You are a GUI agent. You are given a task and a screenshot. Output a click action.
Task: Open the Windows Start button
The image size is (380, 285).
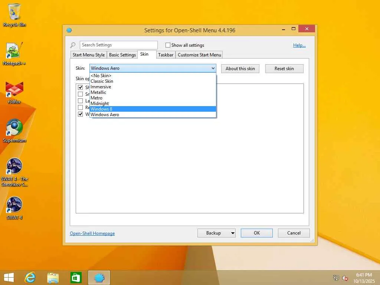tap(9, 278)
